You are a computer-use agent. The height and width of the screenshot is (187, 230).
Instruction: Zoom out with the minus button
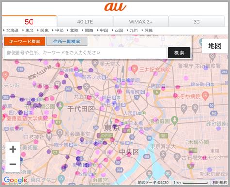point(13,164)
